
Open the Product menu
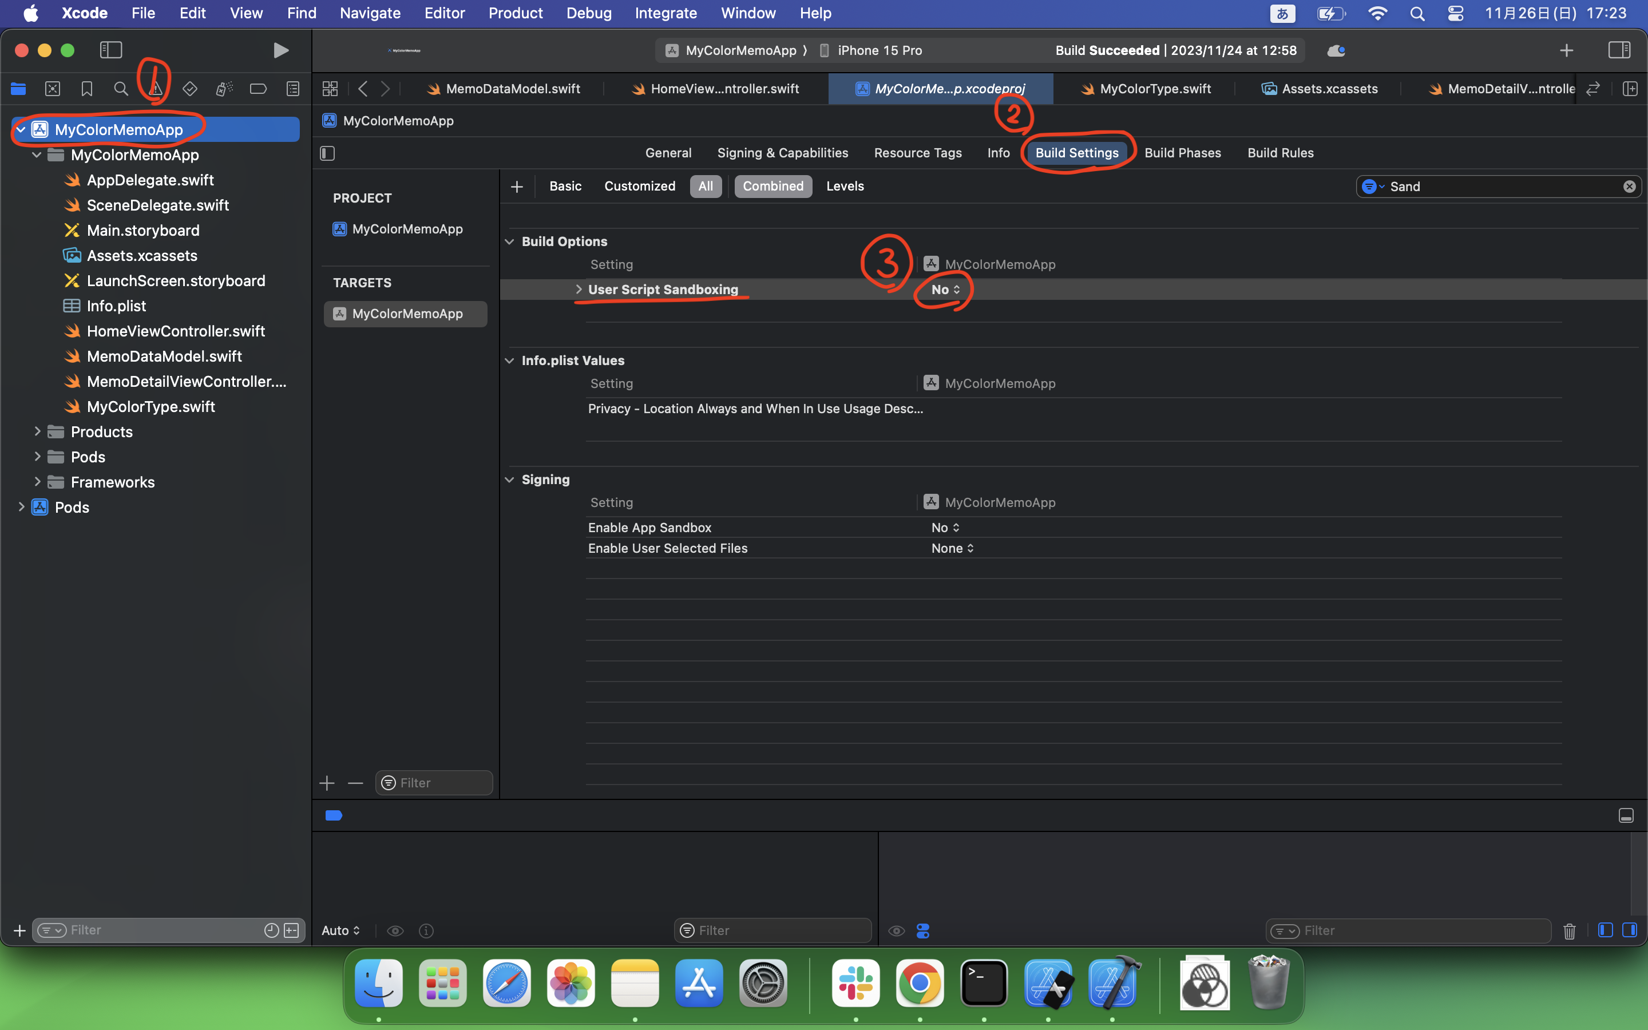point(515,13)
